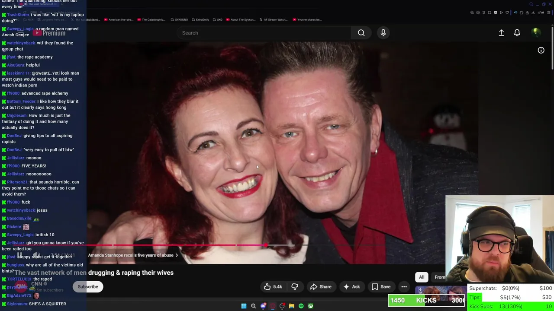Click the browser downloads icon
Viewport: 554px width, 311px height.
tap(533, 13)
